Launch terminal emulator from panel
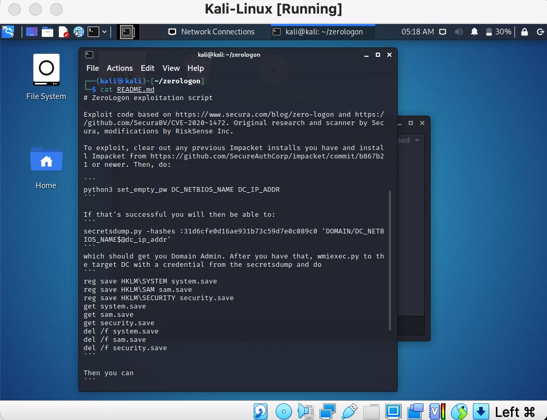This screenshot has height=420, width=547. tap(93, 32)
